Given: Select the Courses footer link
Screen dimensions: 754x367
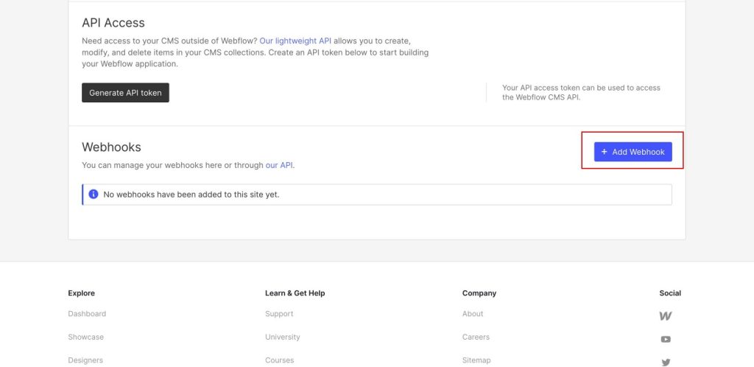Looking at the screenshot, I should (x=279, y=360).
